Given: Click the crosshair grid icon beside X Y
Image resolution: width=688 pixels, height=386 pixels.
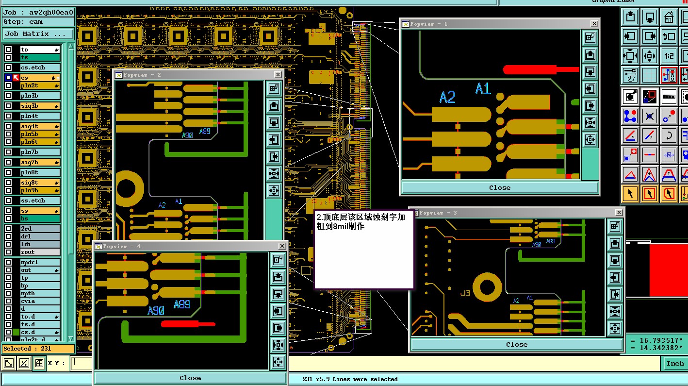Looking at the screenshot, I should pos(39,363).
